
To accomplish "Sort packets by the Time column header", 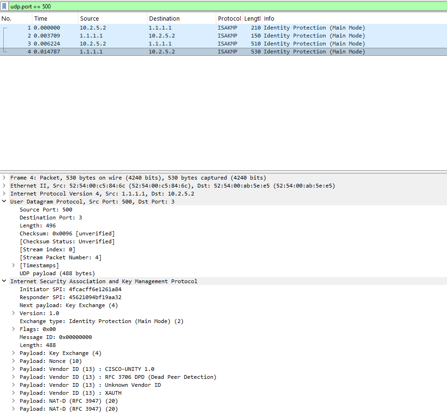I will (x=41, y=19).
